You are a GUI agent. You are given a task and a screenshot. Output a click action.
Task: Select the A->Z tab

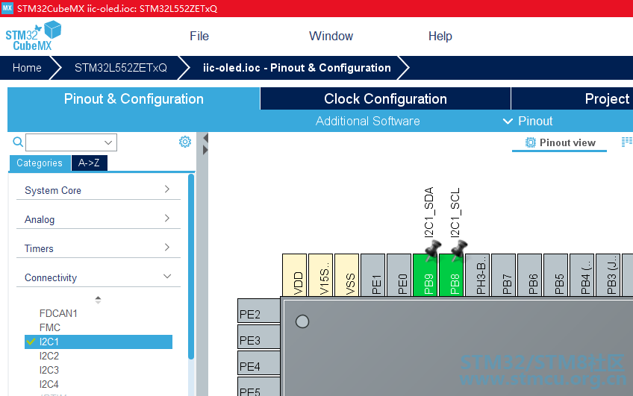(90, 163)
